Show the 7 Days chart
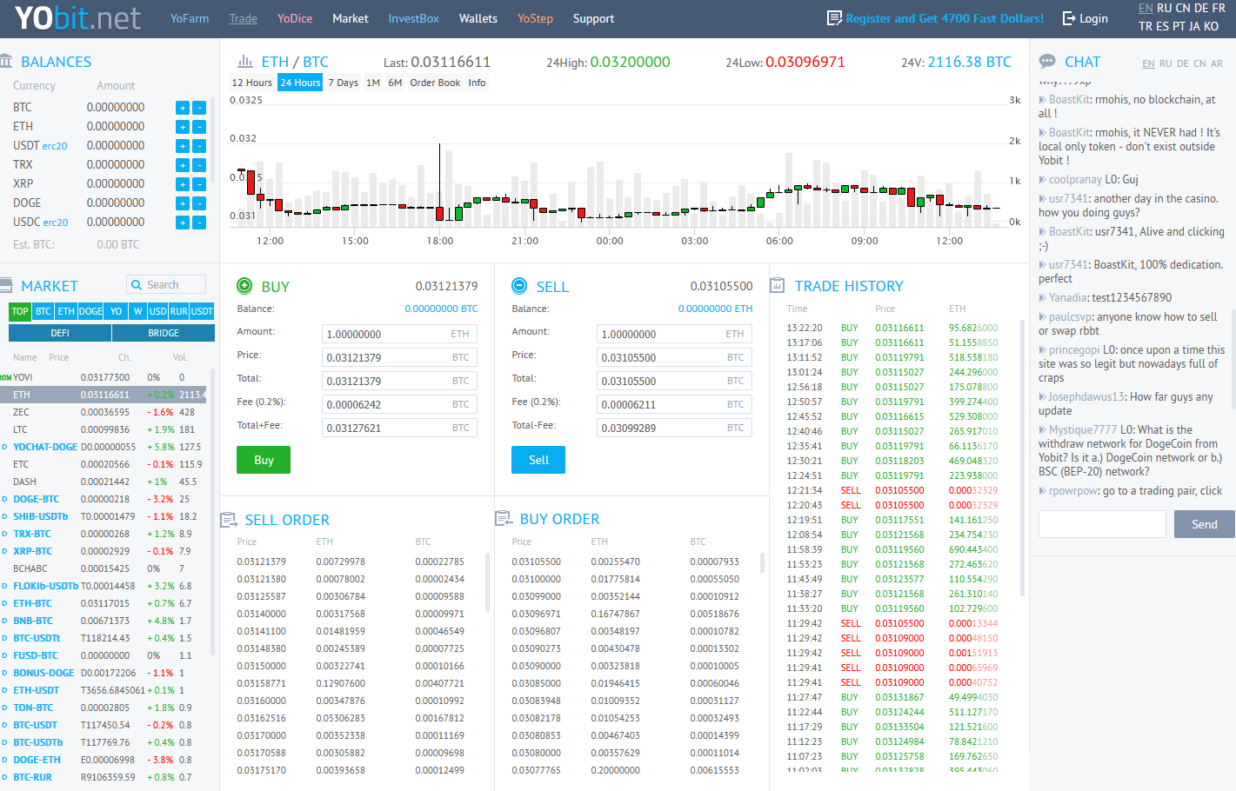This screenshot has width=1236, height=791. 343,83
